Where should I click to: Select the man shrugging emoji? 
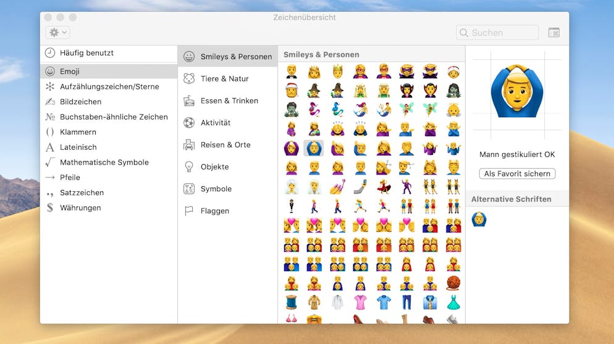[453, 148]
